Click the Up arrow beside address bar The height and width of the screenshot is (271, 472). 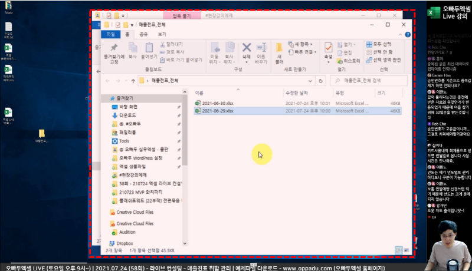[x=133, y=81]
